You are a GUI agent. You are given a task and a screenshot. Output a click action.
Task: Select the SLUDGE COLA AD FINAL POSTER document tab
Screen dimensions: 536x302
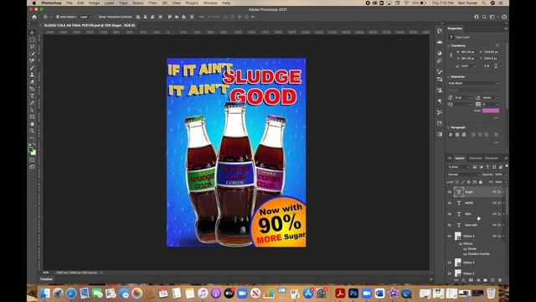pyautogui.click(x=90, y=25)
